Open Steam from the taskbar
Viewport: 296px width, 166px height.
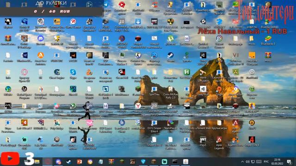[69, 162]
